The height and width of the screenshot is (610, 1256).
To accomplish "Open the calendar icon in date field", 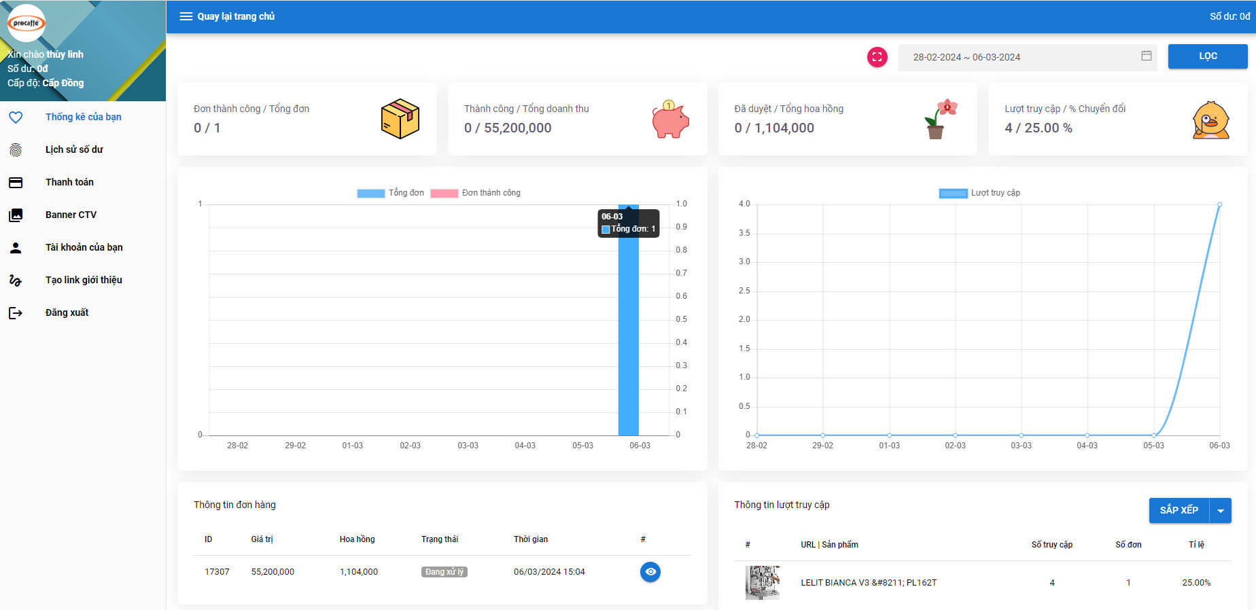I will coord(1146,56).
